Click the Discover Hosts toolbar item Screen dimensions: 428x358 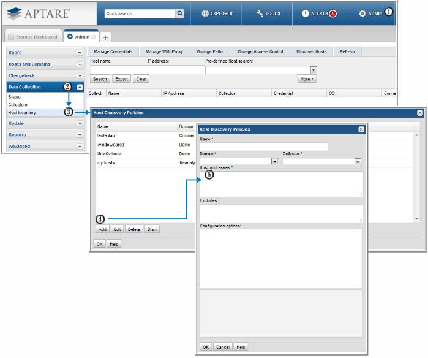pos(311,52)
